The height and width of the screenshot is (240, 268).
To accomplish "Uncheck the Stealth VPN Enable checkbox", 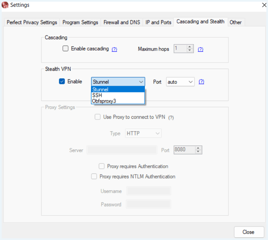I will pyautogui.click(x=62, y=81).
